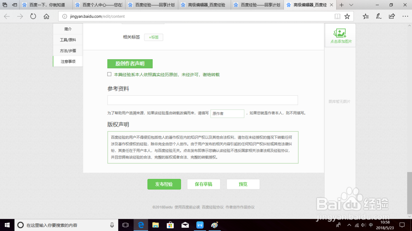The height and width of the screenshot is (231, 412).
Task: Switch to 百度个人中心 tab
Action: [99, 5]
